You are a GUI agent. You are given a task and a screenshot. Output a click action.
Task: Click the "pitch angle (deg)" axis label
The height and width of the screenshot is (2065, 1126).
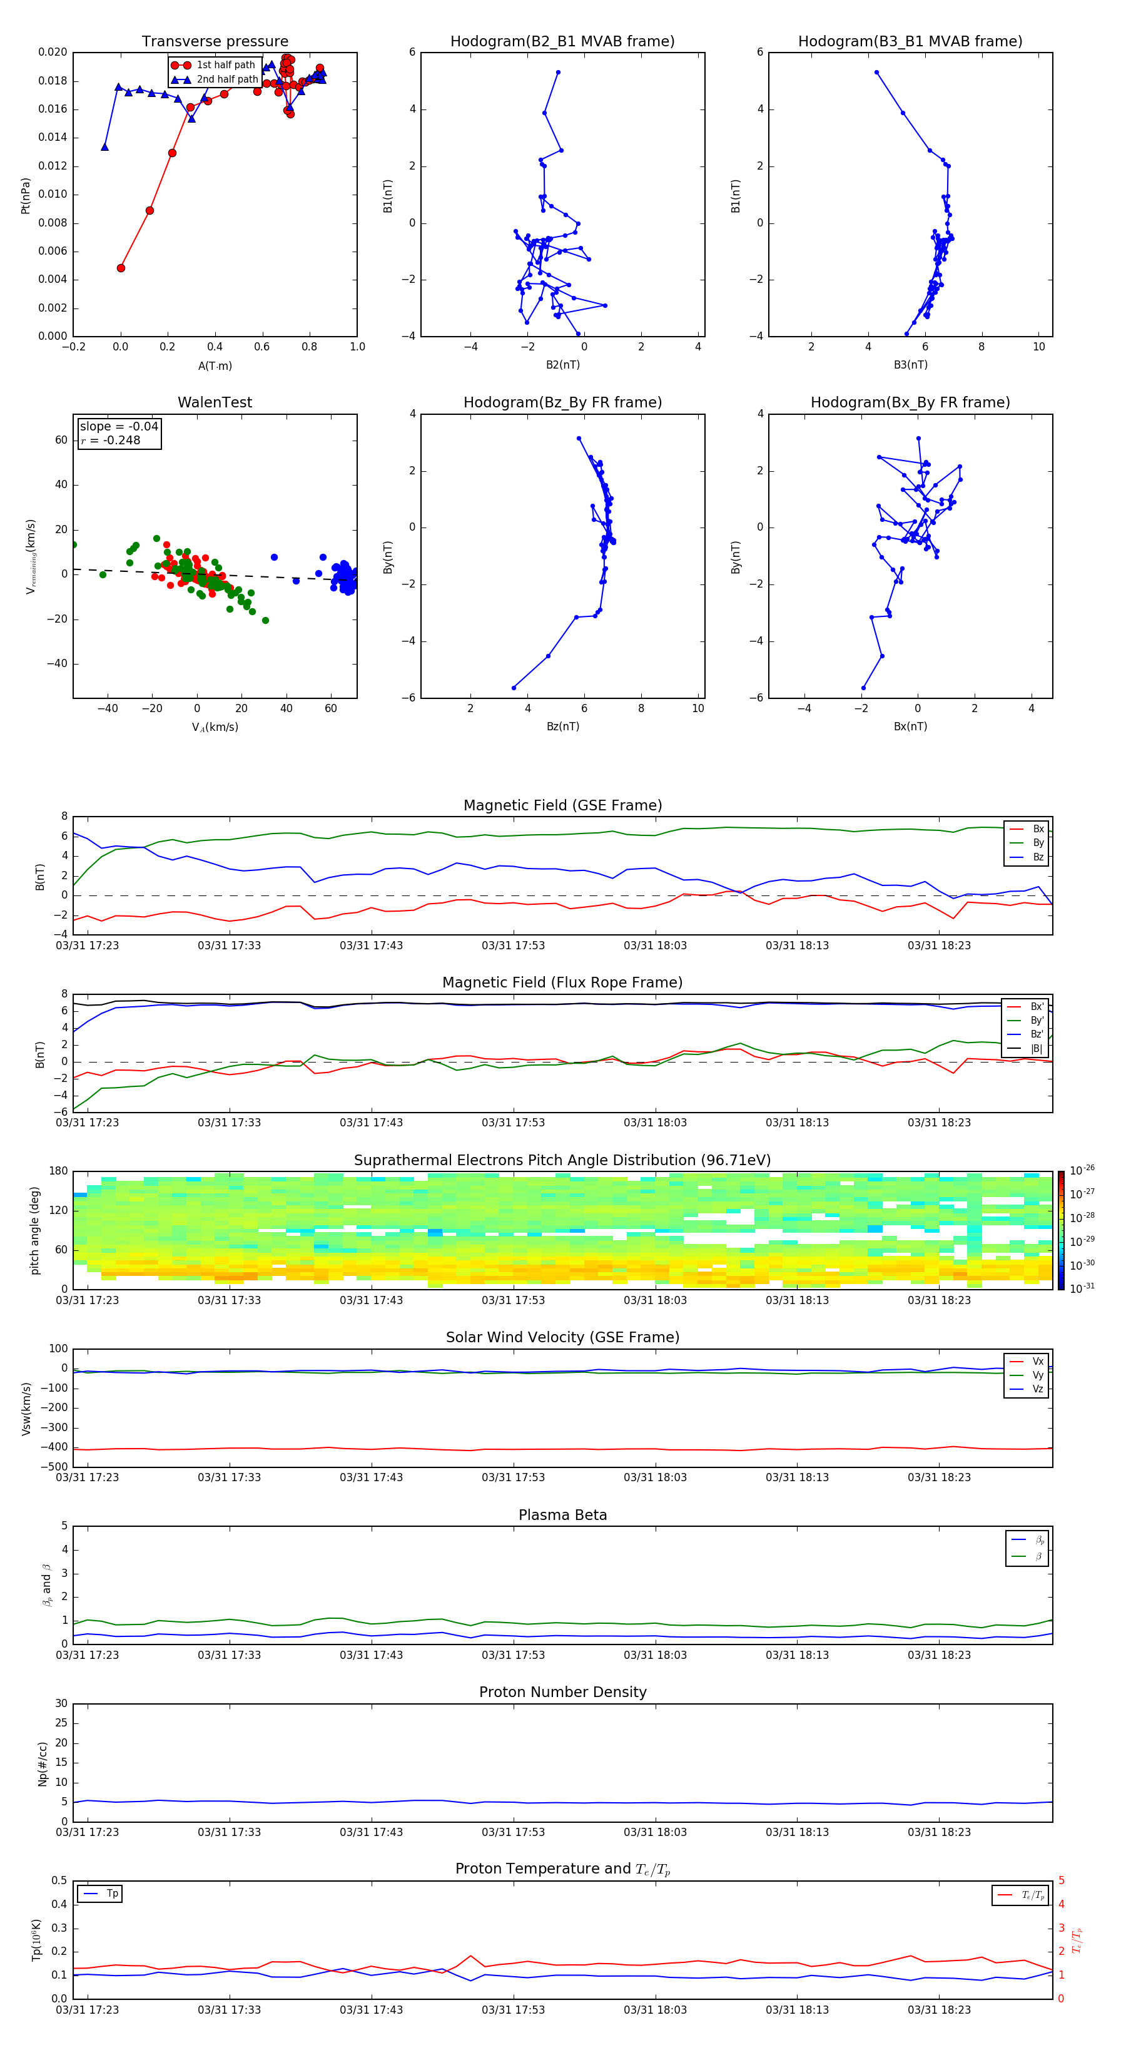(x=34, y=1230)
